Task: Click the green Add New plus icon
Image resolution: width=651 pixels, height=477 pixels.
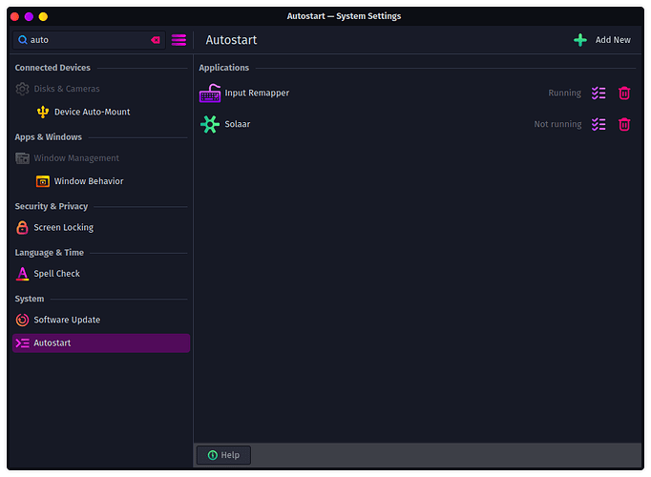Action: tap(580, 40)
